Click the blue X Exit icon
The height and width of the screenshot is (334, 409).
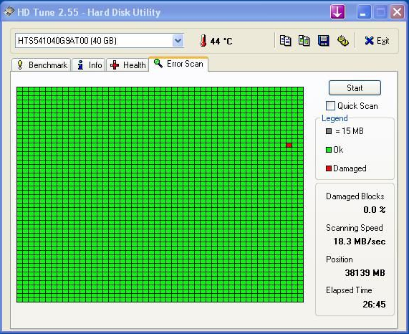point(369,41)
